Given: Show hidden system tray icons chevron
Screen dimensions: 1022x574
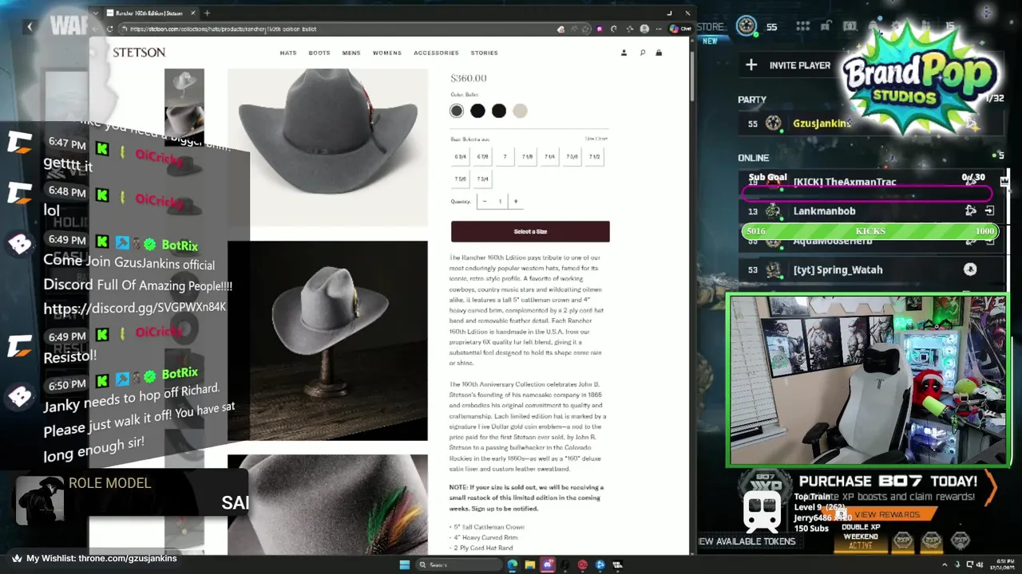Looking at the screenshot, I should [945, 565].
